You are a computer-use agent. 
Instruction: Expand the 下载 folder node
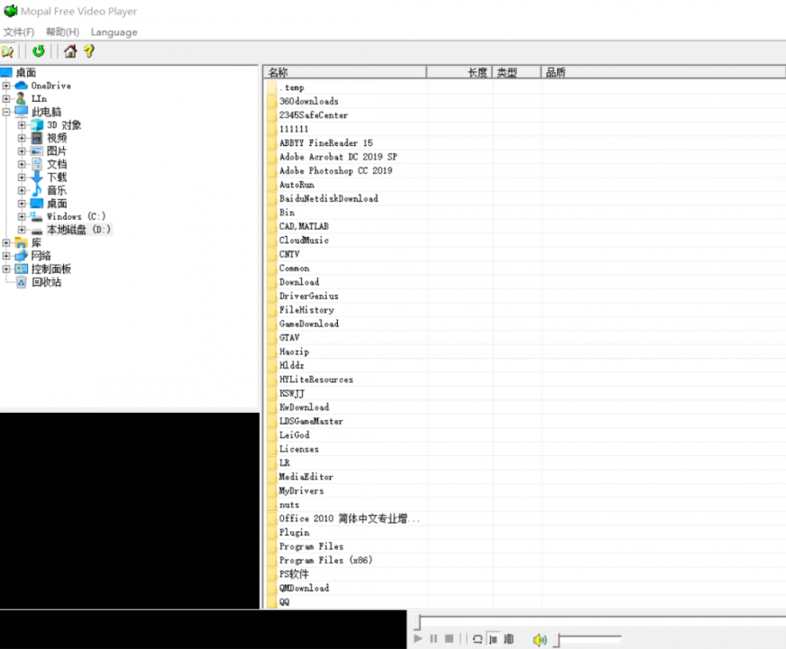(x=22, y=177)
